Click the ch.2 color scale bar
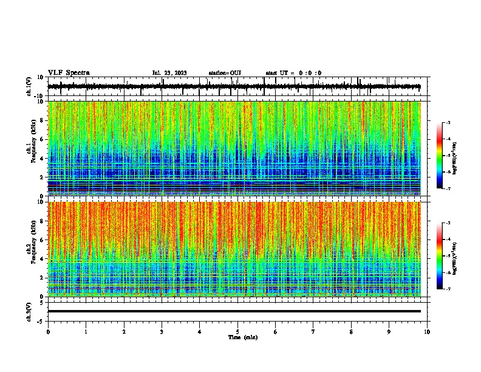Screen dimensions: 481x372 [x=440, y=256]
